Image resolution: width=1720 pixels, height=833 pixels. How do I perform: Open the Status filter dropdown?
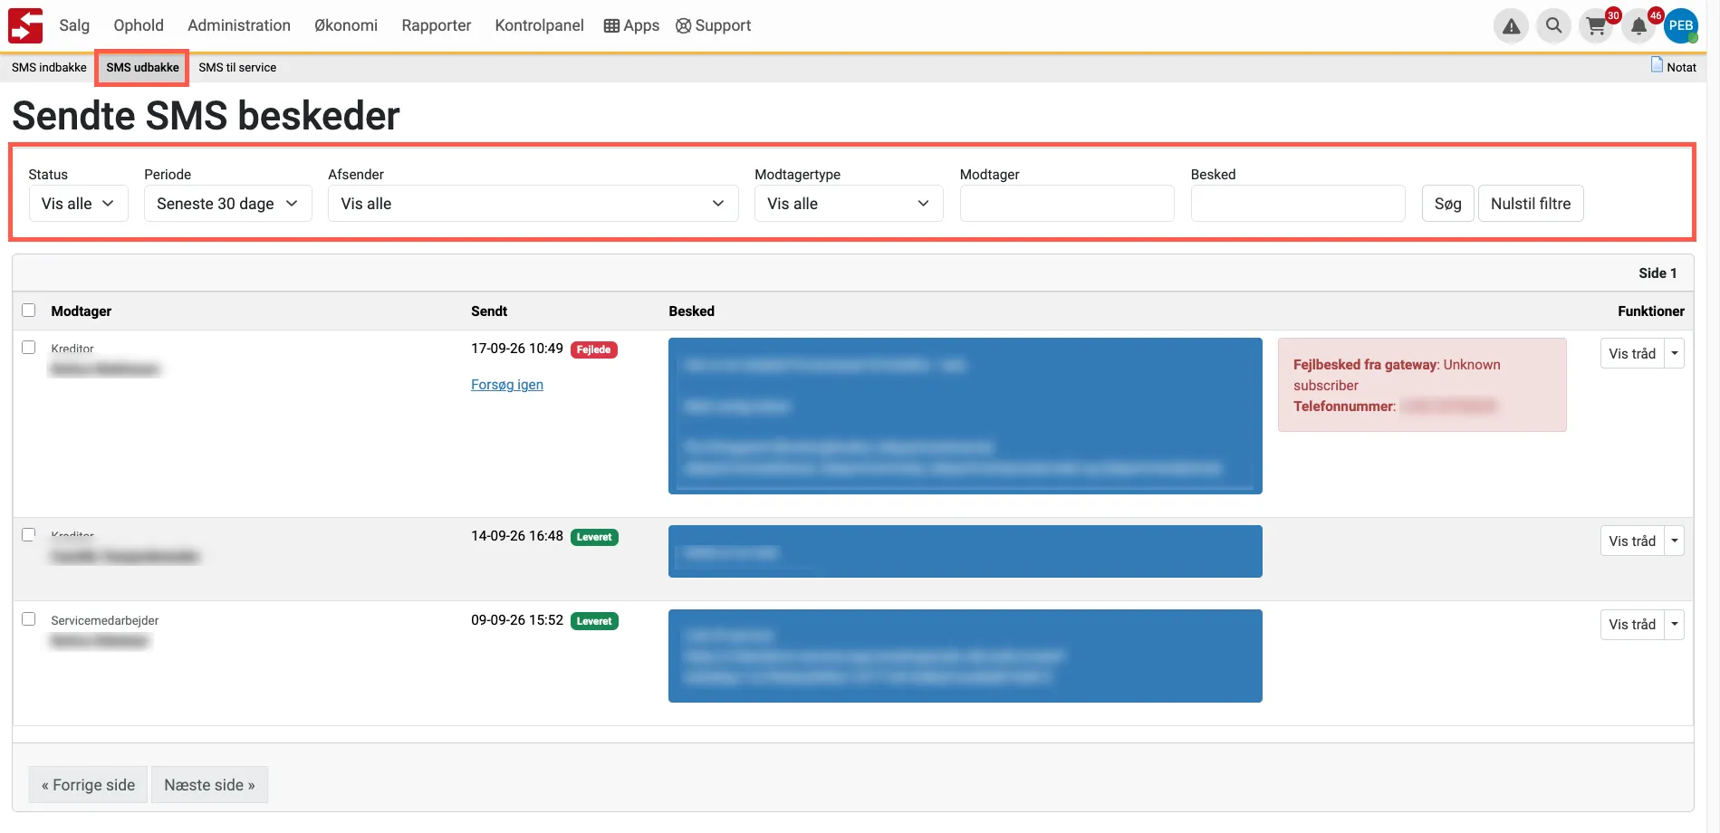tap(78, 204)
